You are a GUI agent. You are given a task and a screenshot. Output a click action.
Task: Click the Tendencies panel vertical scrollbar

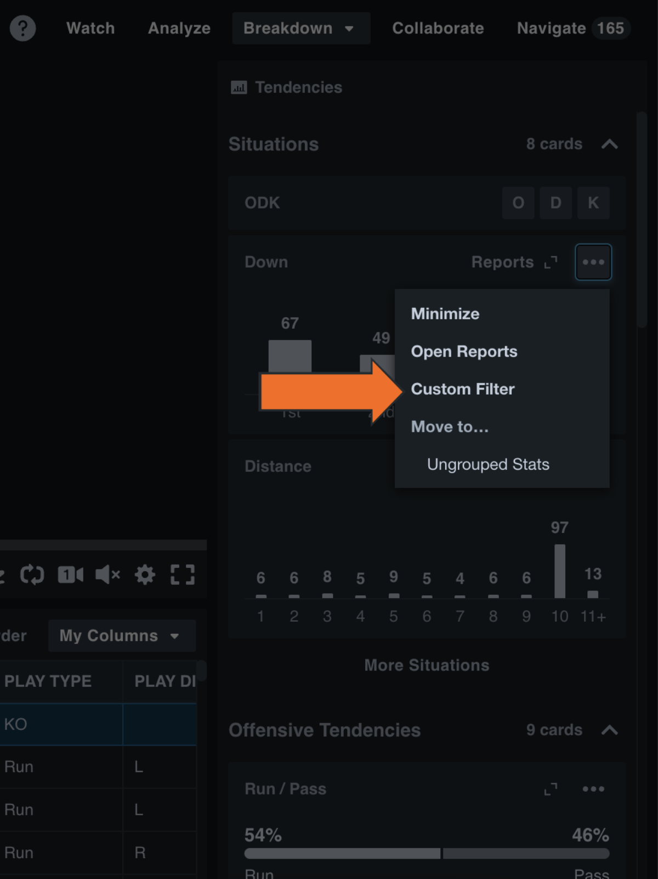pyautogui.click(x=642, y=219)
